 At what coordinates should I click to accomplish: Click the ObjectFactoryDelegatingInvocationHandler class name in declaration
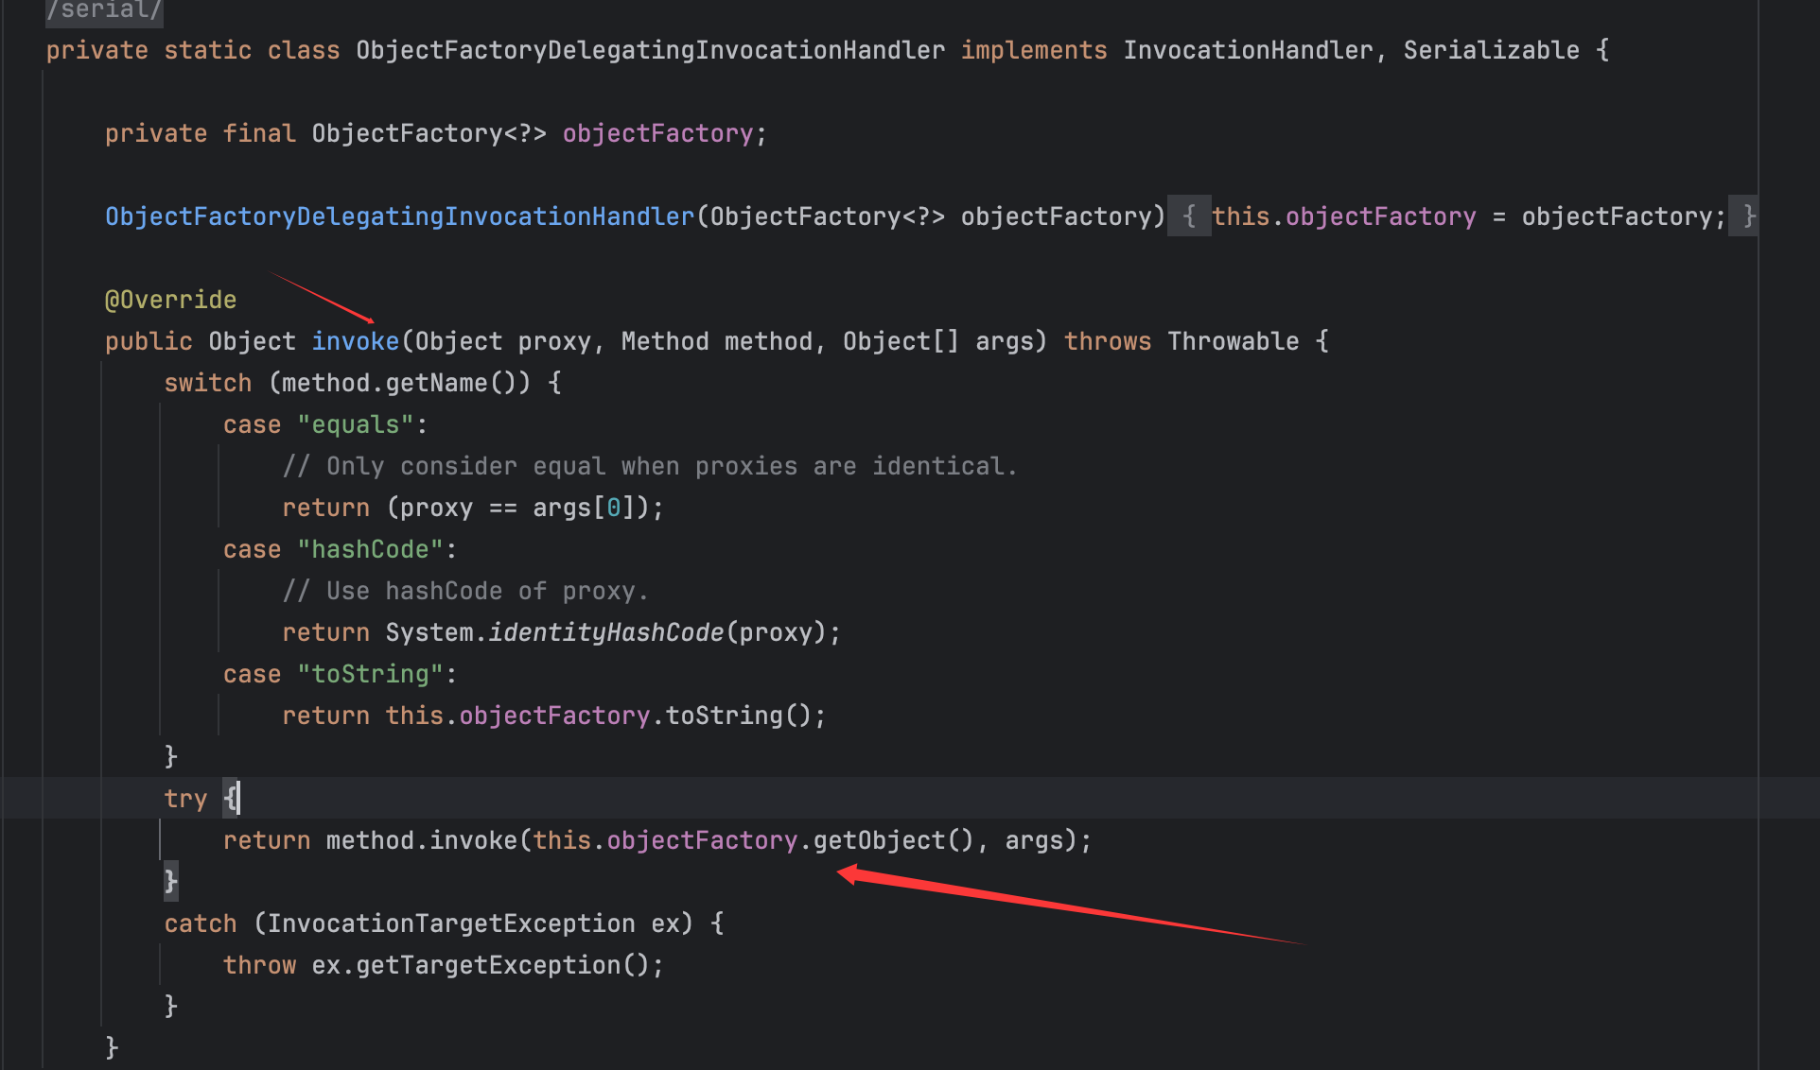tap(650, 50)
